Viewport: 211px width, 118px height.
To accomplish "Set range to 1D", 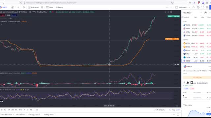I will point(1,110).
